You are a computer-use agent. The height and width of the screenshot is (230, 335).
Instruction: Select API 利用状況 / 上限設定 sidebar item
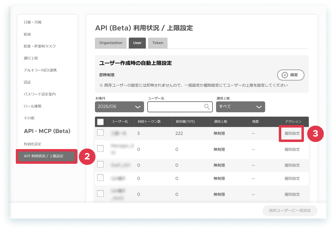[47, 156]
